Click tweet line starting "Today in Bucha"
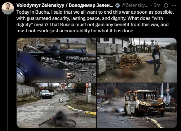This screenshot has width=181, height=131. coord(95,12)
